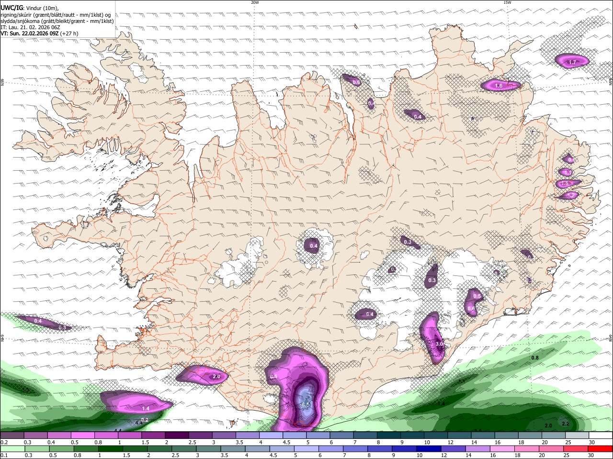Click the '0.2' value starting the top legend
The width and height of the screenshot is (613, 459).
(x=4, y=442)
